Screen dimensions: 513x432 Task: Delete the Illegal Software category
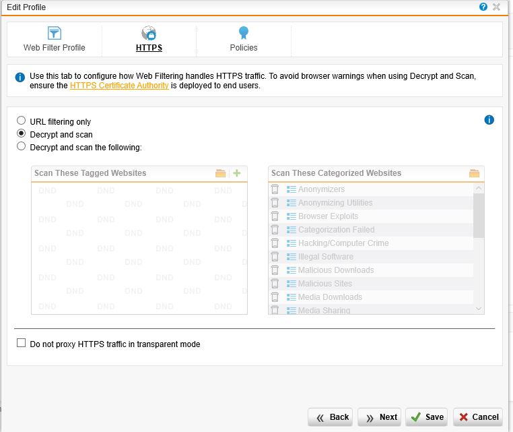click(x=275, y=257)
